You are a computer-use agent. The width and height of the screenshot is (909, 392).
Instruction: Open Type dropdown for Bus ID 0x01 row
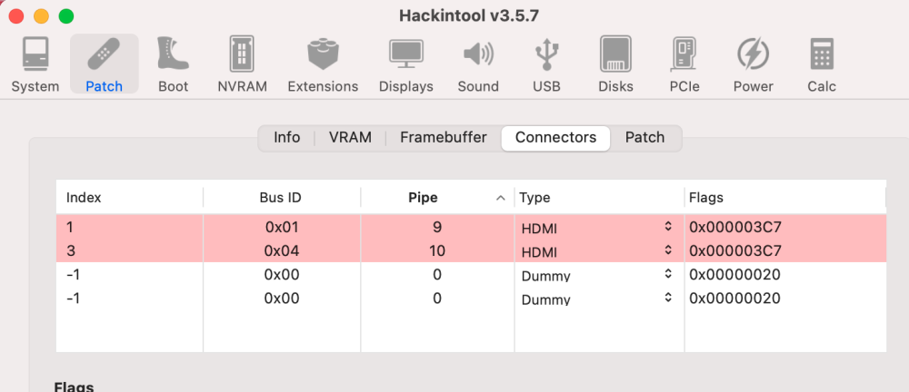point(668,228)
